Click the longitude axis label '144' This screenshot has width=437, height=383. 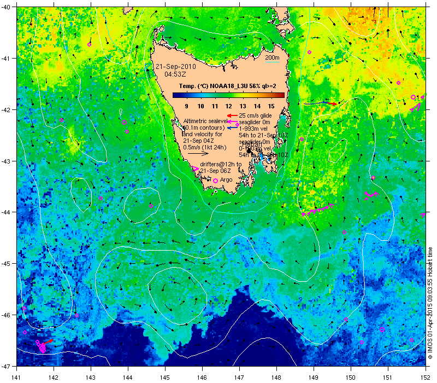(x=128, y=378)
